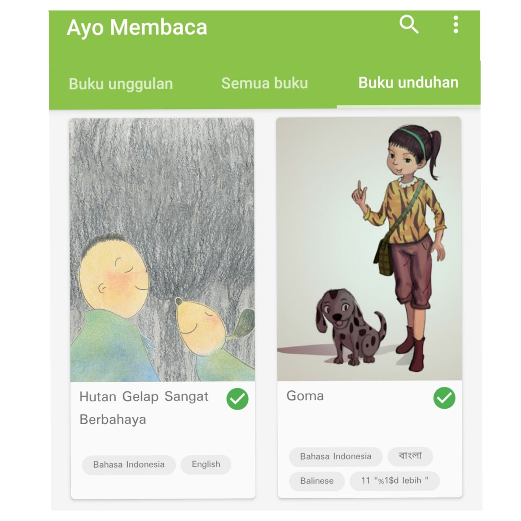
Task: Choose the Balinese language chip
Action: pos(317,481)
